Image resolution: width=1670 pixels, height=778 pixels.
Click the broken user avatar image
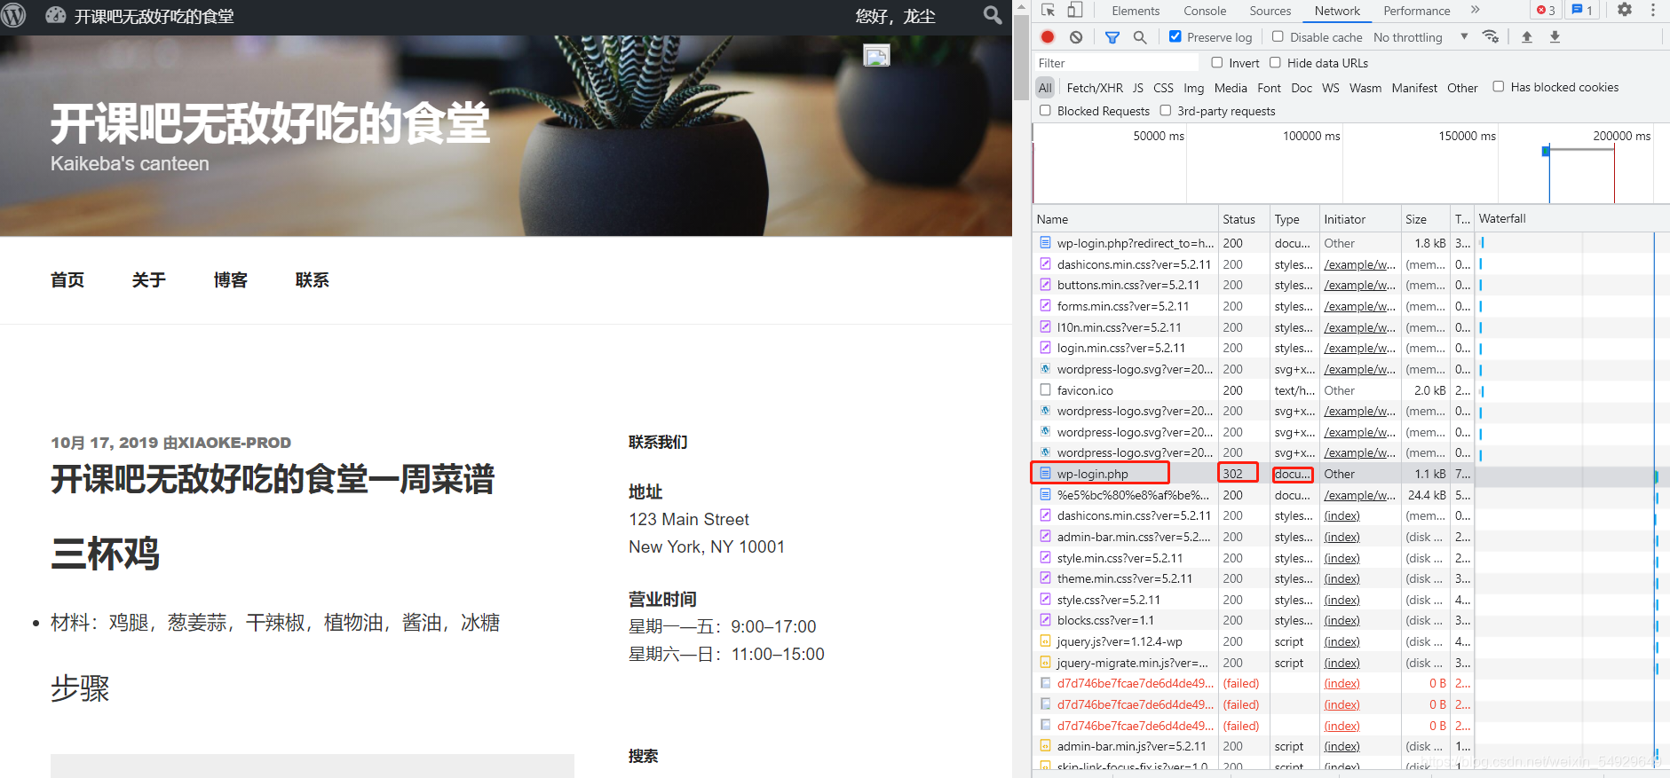876,56
